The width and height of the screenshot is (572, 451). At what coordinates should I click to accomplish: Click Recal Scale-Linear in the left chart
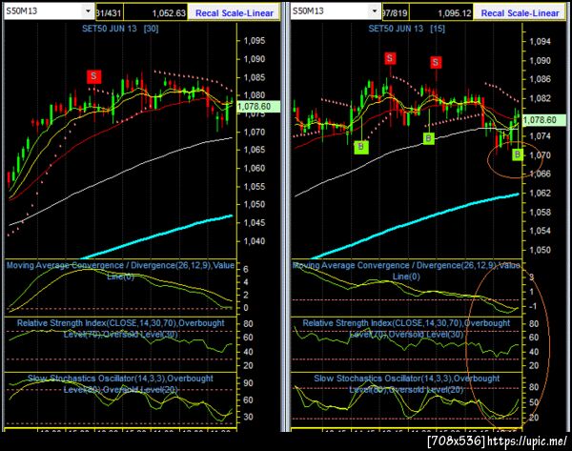(235, 13)
